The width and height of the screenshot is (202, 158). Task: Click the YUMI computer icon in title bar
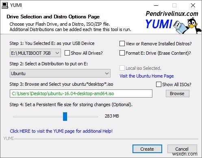(5, 5)
